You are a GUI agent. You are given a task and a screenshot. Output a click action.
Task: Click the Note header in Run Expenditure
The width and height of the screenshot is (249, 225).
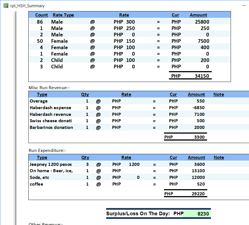point(219,157)
